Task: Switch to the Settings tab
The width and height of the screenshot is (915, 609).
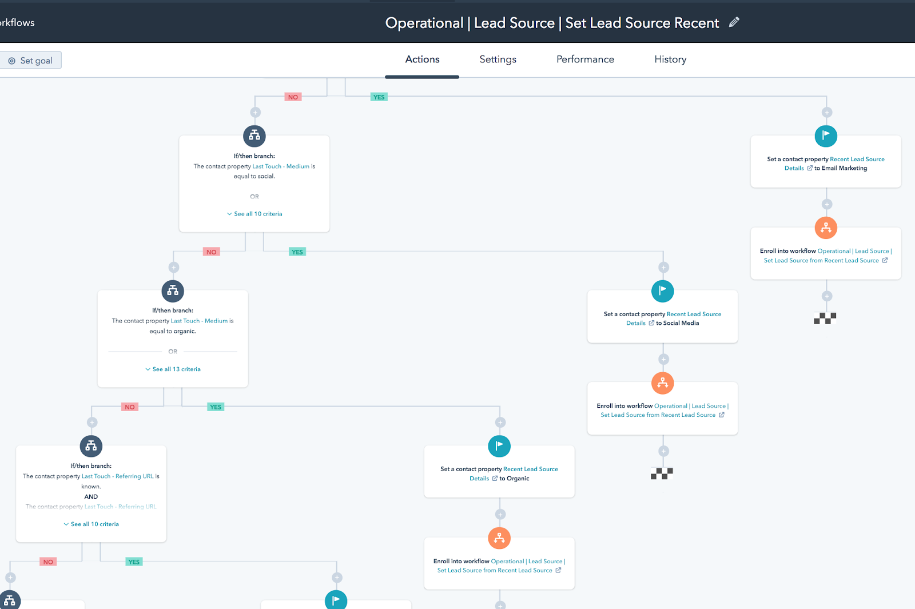Action: point(498,59)
